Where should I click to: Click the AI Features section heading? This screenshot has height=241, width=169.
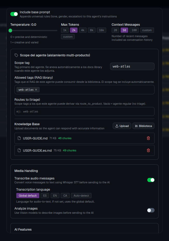click(23, 230)
